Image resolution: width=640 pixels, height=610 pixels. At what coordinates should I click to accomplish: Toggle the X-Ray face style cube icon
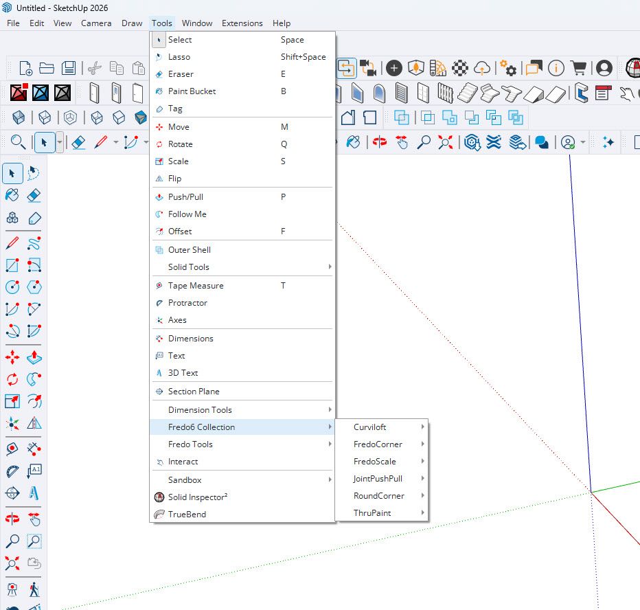(x=19, y=117)
